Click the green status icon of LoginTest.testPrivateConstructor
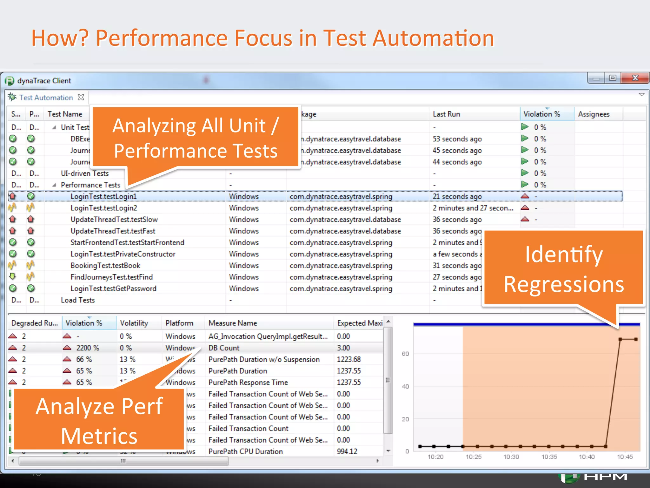650x488 pixels. tap(13, 254)
